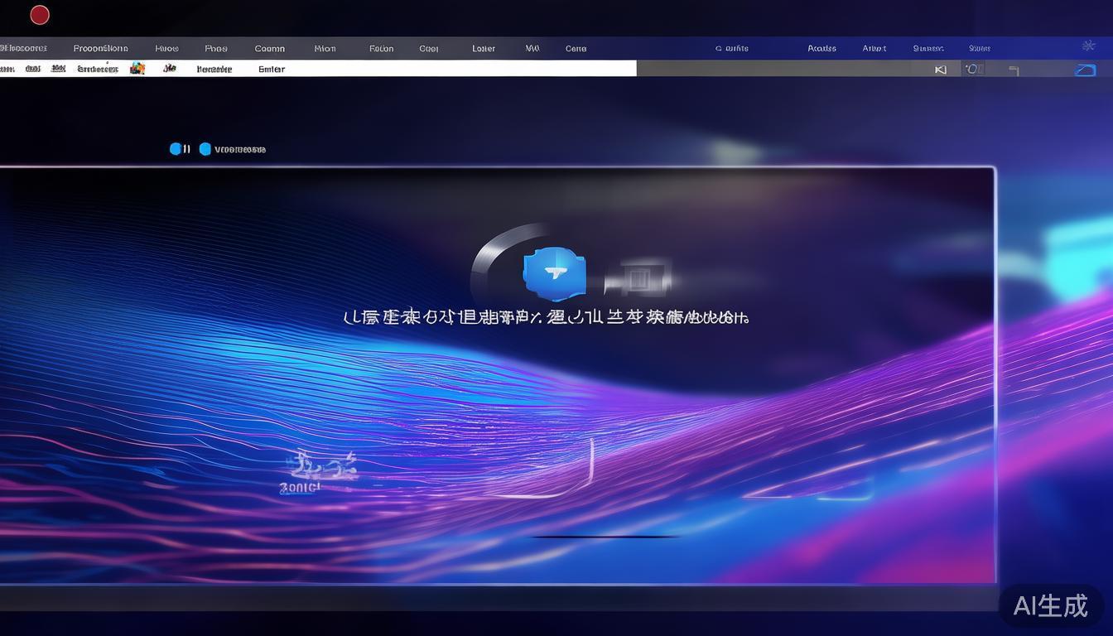Click the pause control above the canvas
The width and height of the screenshot is (1113, 636).
(185, 149)
